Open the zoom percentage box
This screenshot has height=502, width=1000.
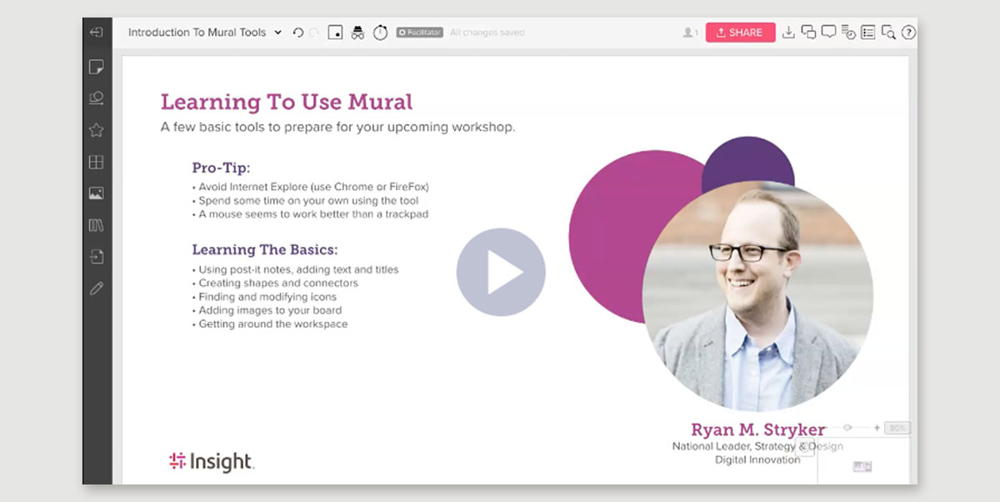coord(895,428)
